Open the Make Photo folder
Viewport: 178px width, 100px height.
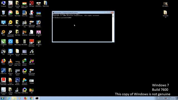tap(46, 4)
